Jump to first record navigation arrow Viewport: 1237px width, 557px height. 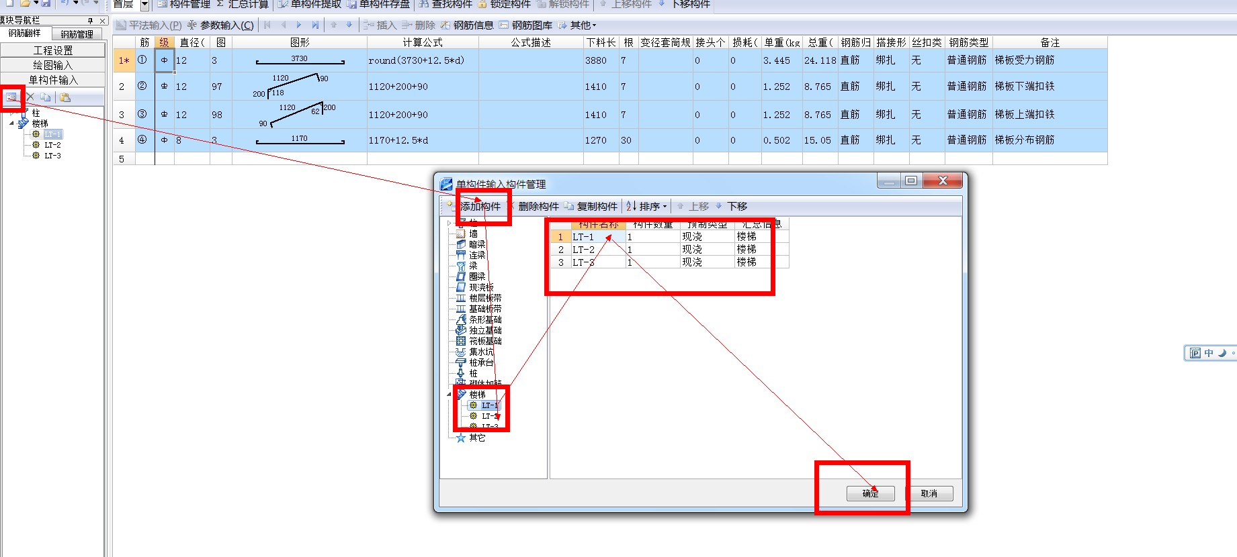click(267, 26)
